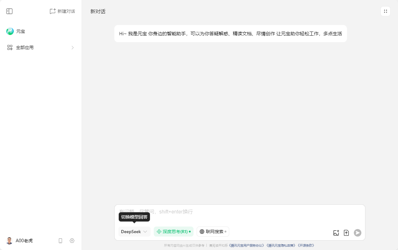Open settings via the hexagon icon
Viewport: 398px width, 250px height.
(72, 241)
